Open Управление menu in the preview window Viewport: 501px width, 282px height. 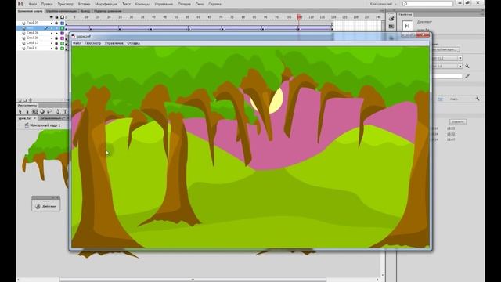pos(114,43)
